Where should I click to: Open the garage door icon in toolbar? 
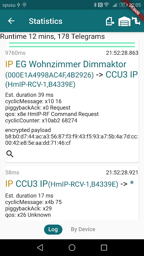pos(124,21)
